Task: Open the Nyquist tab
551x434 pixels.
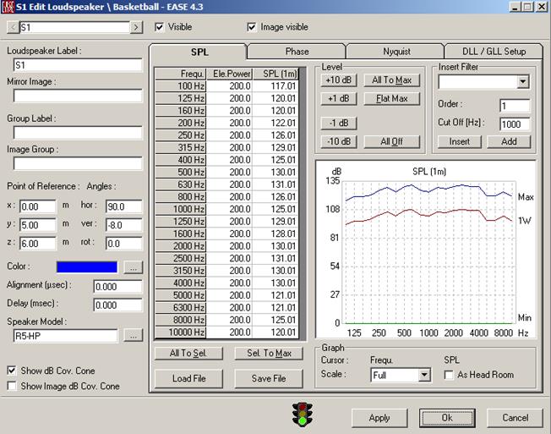Action: pos(395,52)
